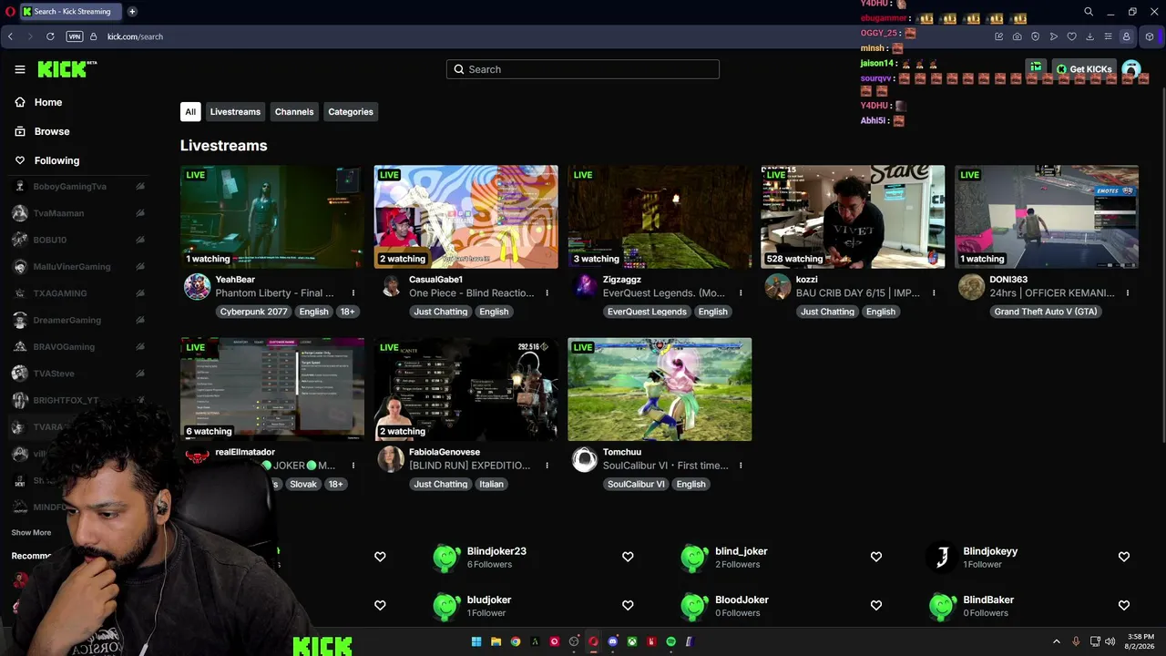Open YeahBear's Cyberpunk stream thumbnail
Image resolution: width=1166 pixels, height=656 pixels.
(272, 217)
